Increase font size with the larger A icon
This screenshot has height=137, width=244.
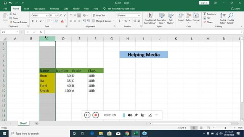61,15
